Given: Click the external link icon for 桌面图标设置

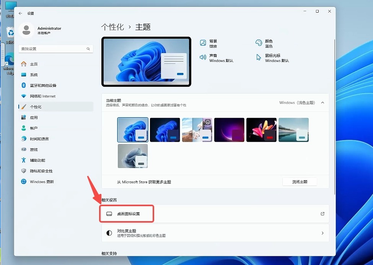Looking at the screenshot, I should 323,214.
